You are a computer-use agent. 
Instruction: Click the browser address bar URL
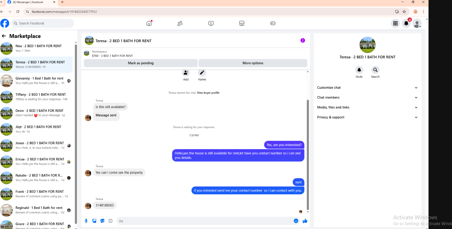point(64,12)
